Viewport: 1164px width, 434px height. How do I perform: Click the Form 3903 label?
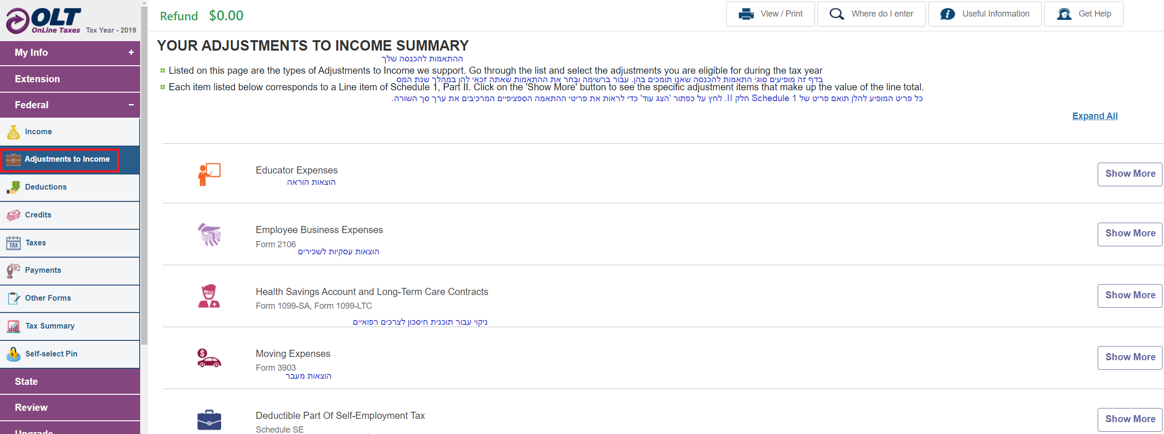(x=276, y=368)
